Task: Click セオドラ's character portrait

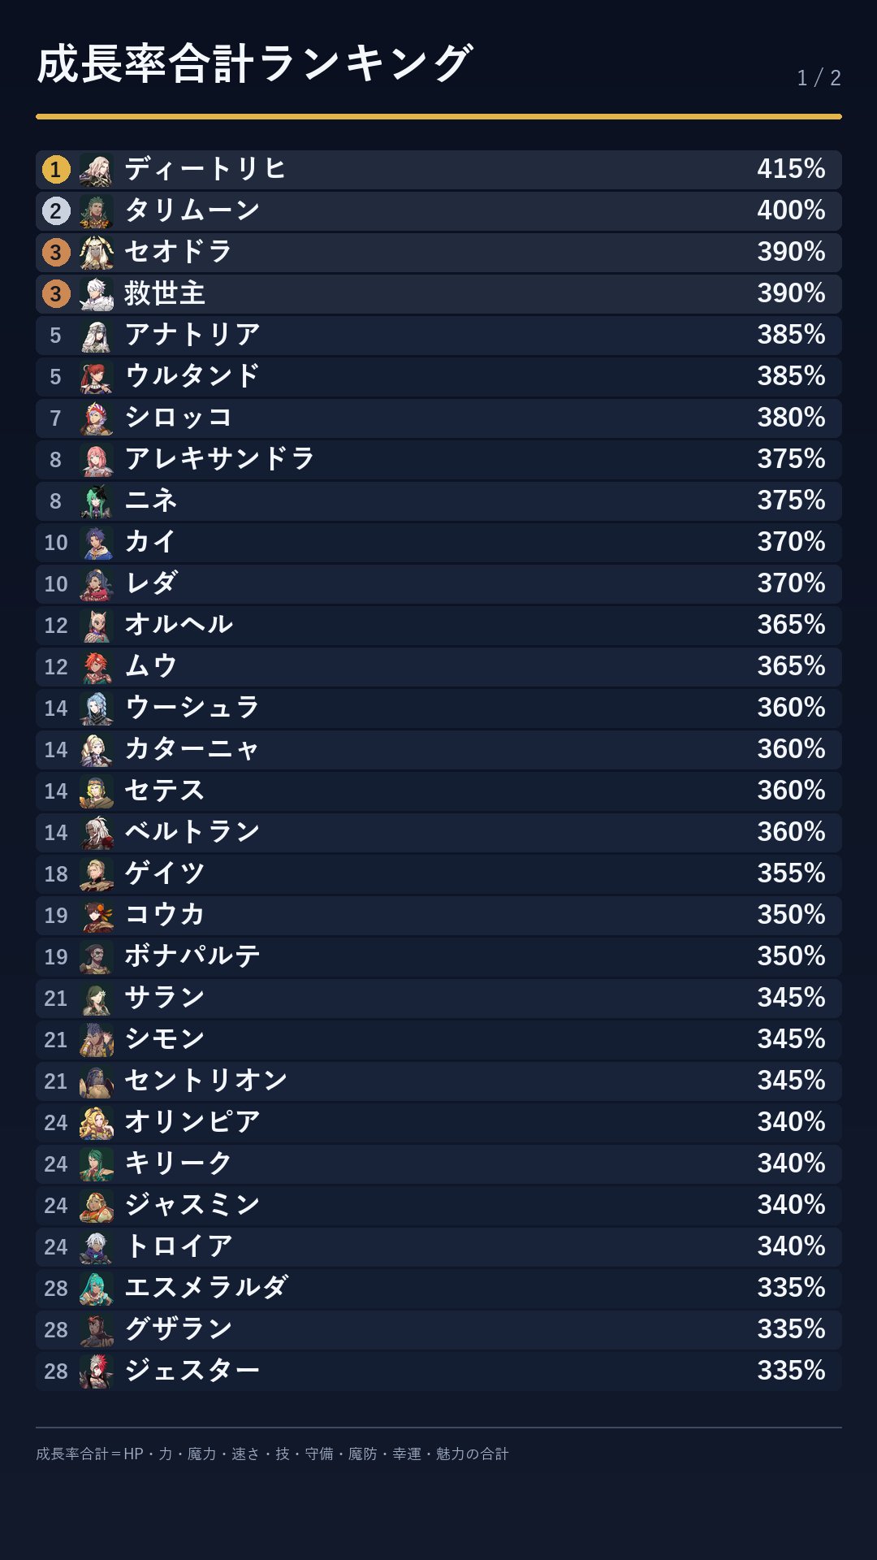Action: [97, 253]
